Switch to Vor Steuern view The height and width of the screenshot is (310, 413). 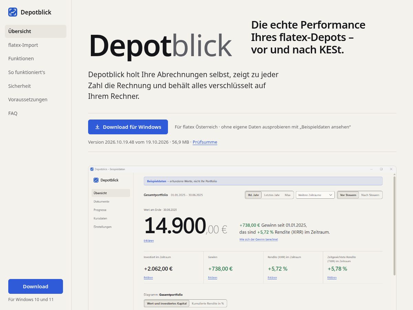coord(348,195)
